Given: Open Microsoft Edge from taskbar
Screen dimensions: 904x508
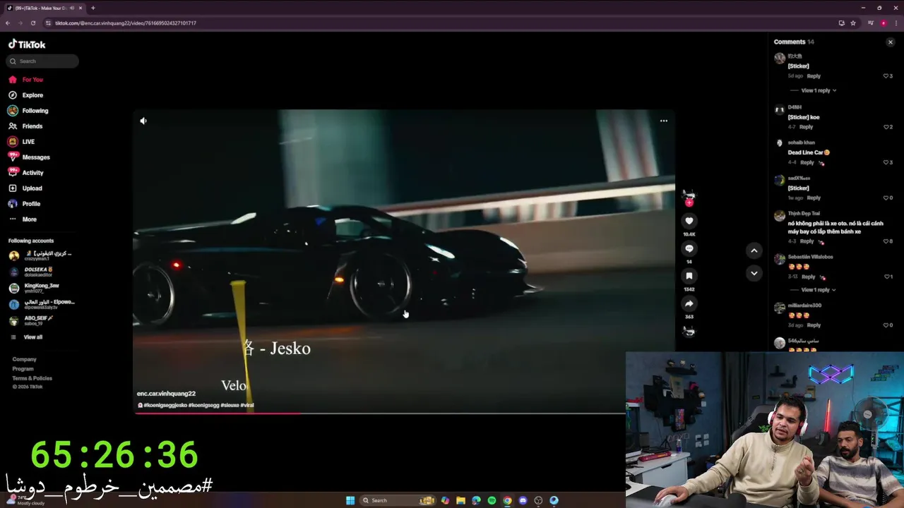Looking at the screenshot, I should (x=476, y=500).
